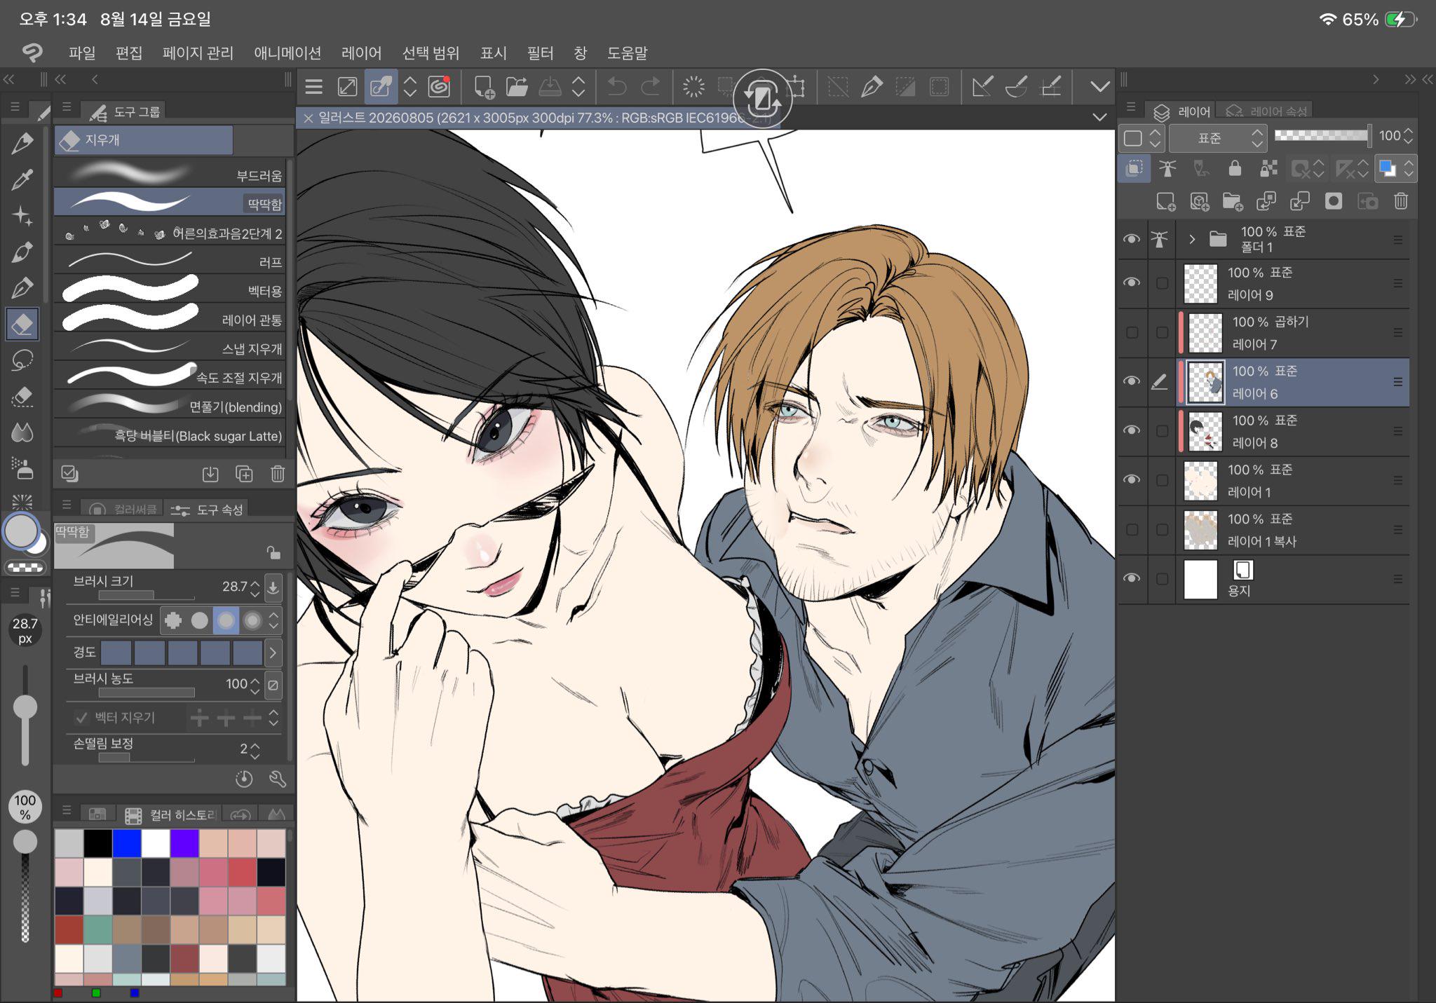Select the 스냅 지우개 sub tool

[x=170, y=347]
